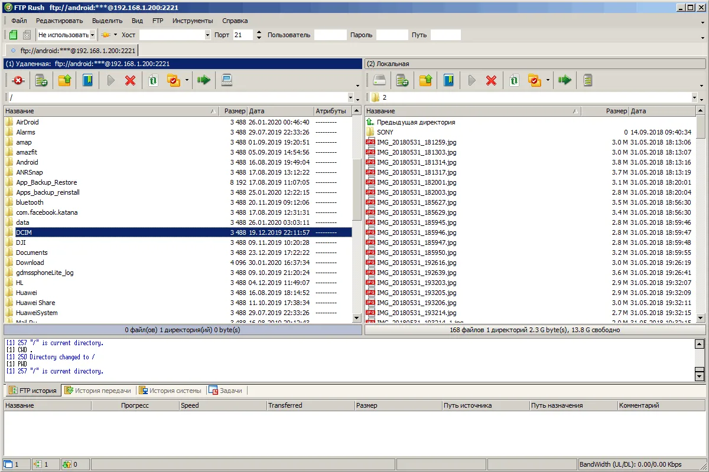This screenshot has width=709, height=472.
Task: Click the Пользователь input field
Action: click(330, 35)
